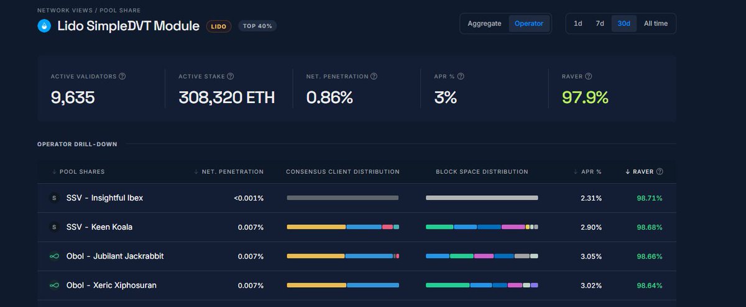
Task: Click the Obol icon beside Jubilant Jackrabbit
Action: 54,256
